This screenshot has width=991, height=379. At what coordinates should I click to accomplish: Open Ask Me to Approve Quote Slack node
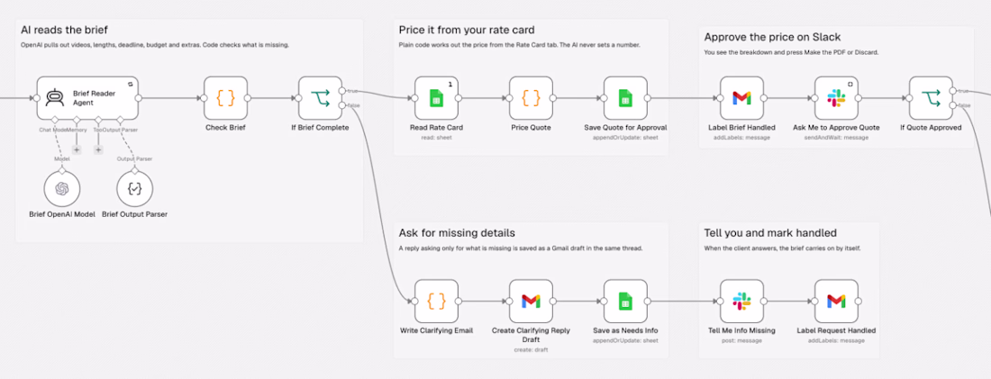click(835, 98)
